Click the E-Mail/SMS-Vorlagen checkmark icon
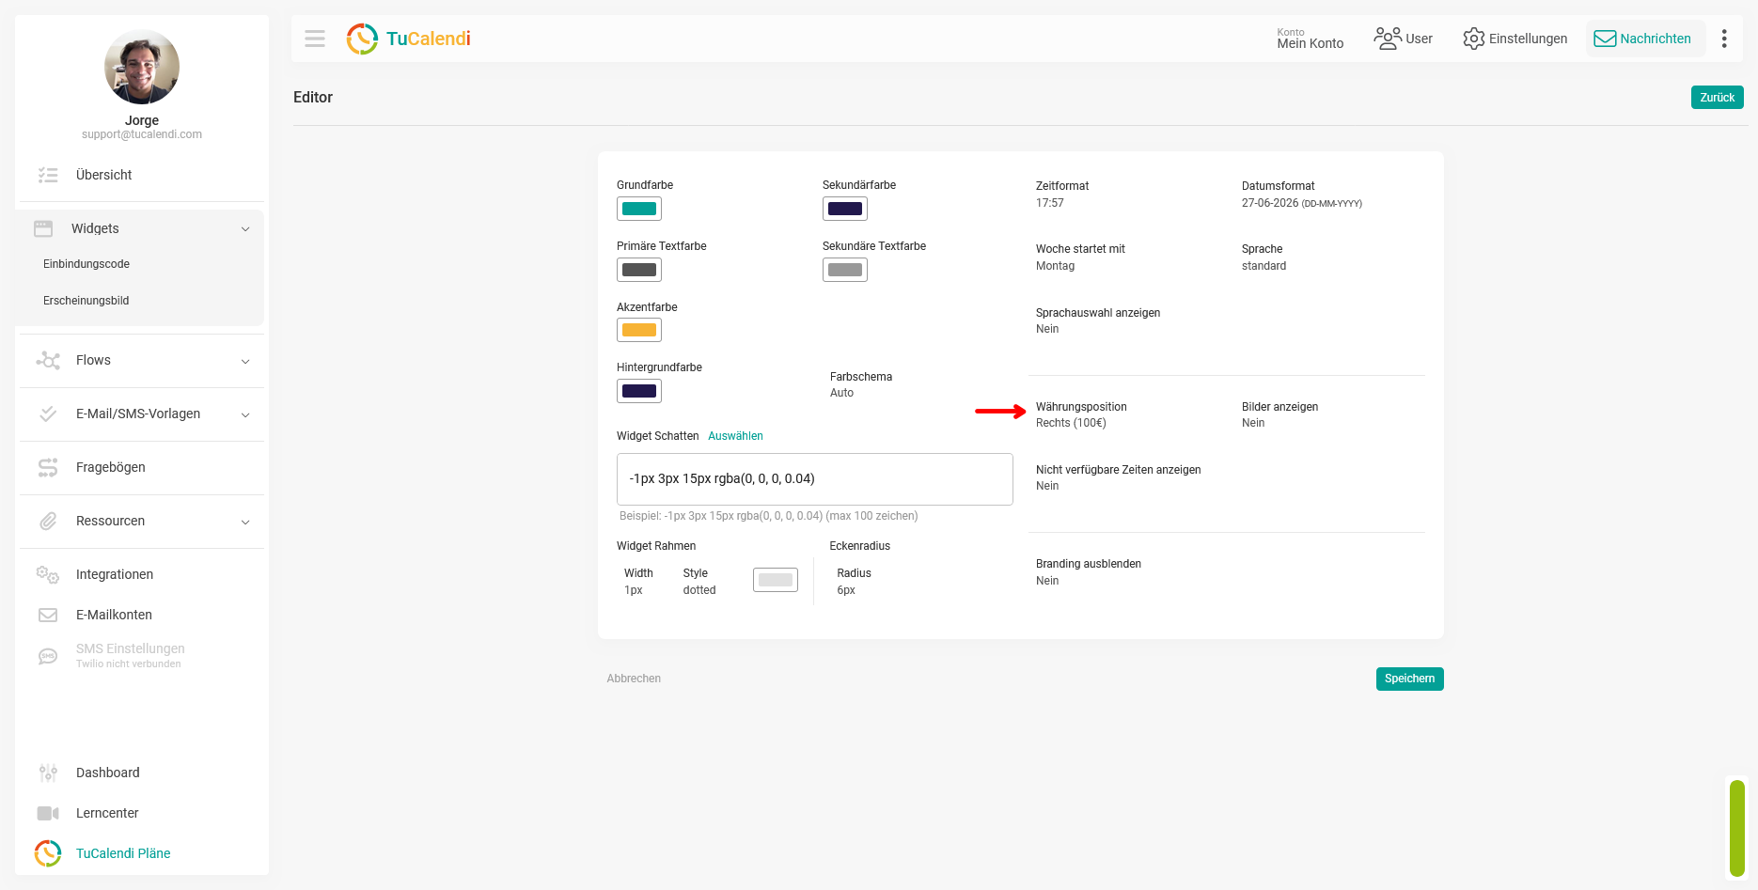 48,414
